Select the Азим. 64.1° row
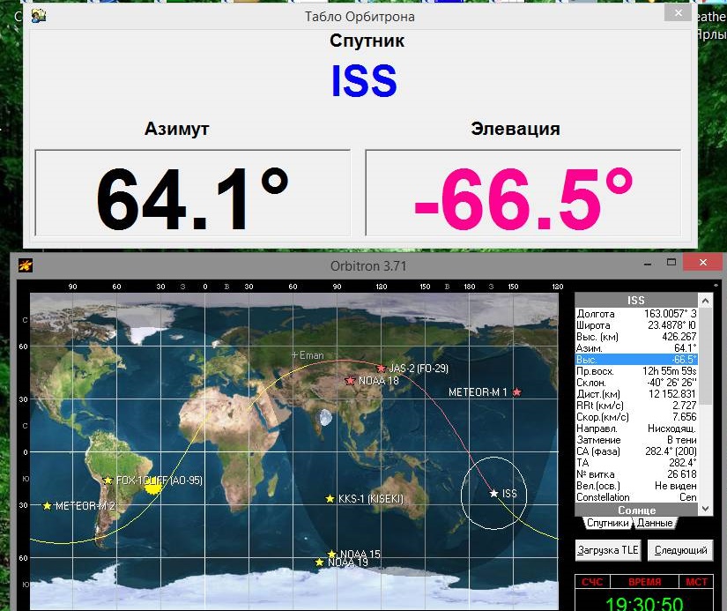Screen dimensions: 727x611 pyautogui.click(x=636, y=348)
